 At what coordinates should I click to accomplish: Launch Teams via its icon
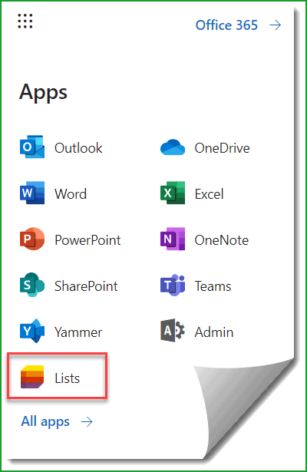tap(173, 285)
